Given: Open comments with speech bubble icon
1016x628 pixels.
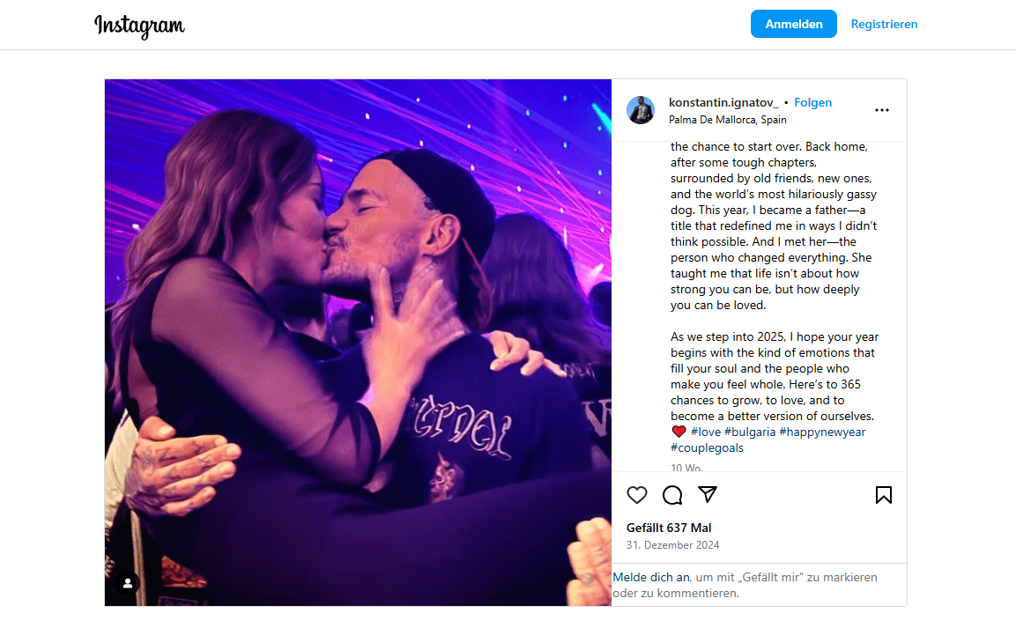Looking at the screenshot, I should pyautogui.click(x=672, y=495).
